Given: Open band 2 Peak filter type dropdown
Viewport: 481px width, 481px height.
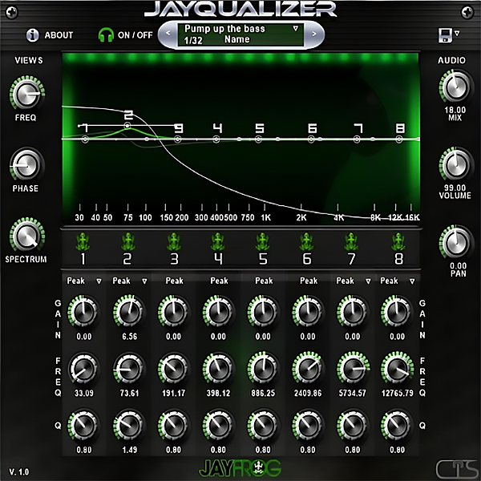Looking at the screenshot, I should click(129, 281).
